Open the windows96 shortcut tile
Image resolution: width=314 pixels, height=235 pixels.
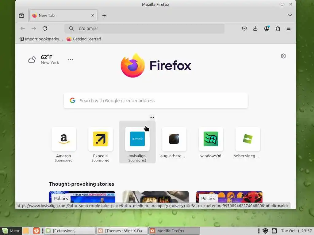tap(211, 143)
